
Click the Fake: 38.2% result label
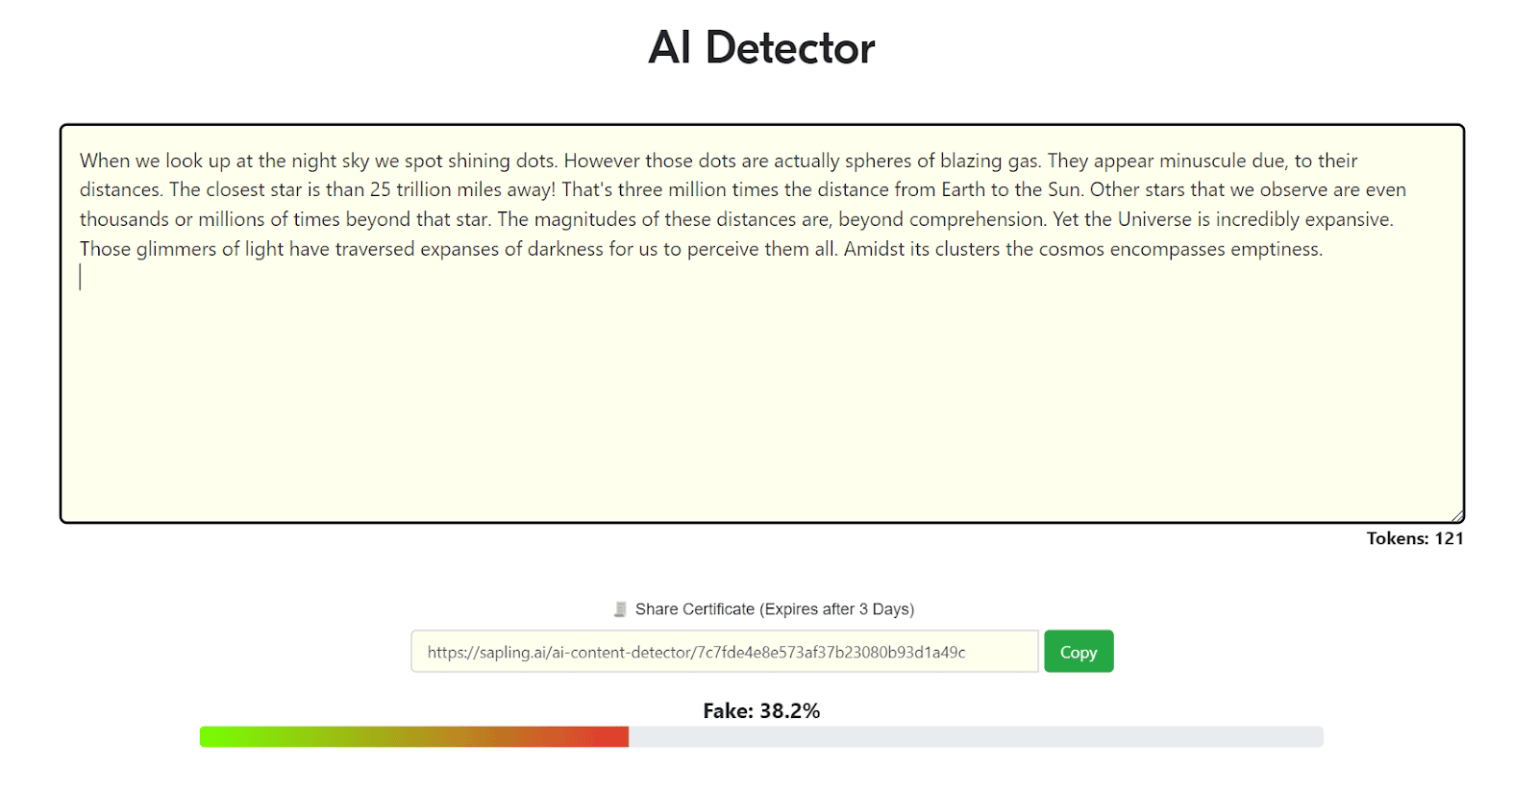761,711
